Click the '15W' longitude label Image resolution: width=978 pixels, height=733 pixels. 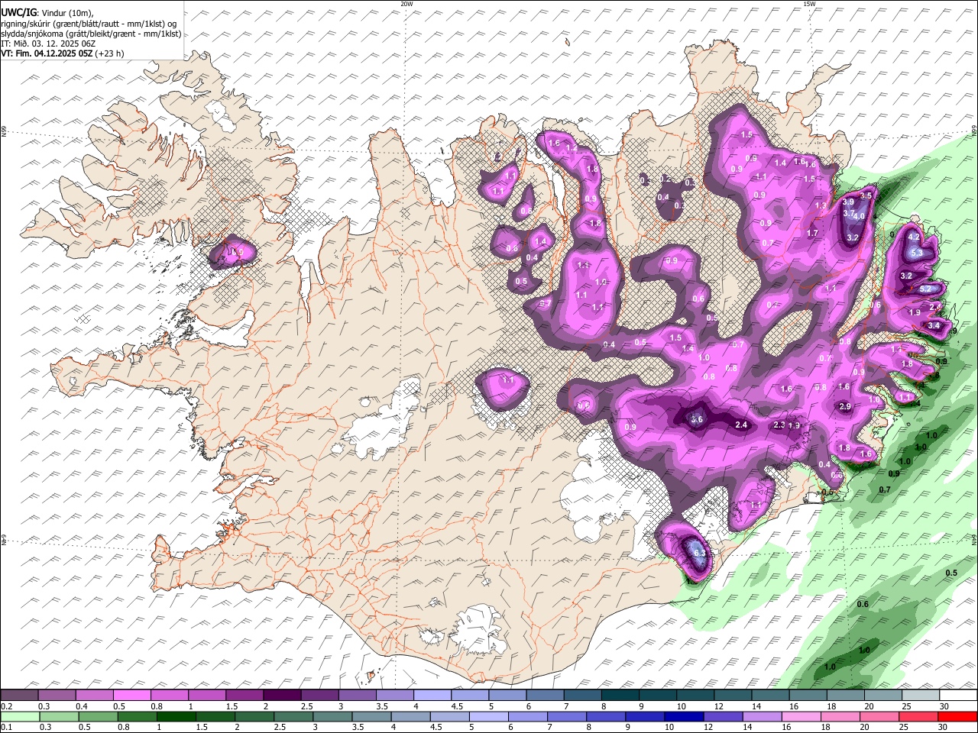click(x=809, y=4)
